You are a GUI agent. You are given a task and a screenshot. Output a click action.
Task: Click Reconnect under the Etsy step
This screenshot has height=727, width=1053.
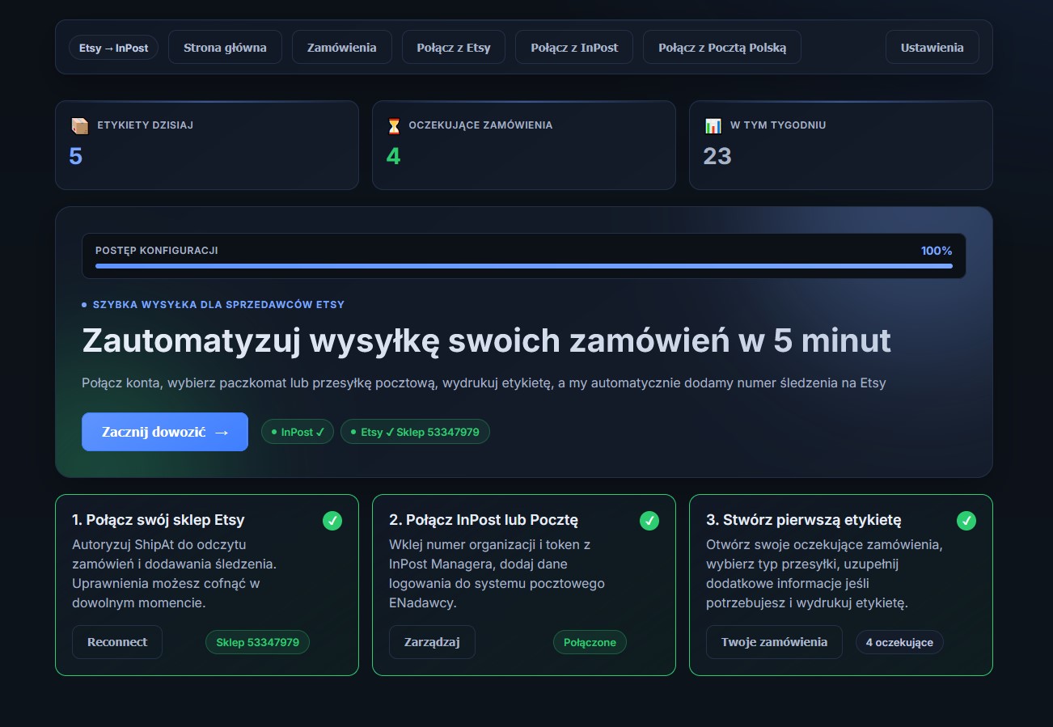116,641
